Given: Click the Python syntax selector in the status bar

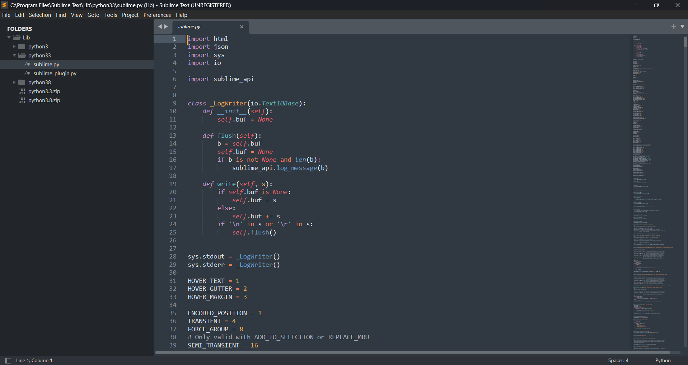Looking at the screenshot, I should (662, 360).
